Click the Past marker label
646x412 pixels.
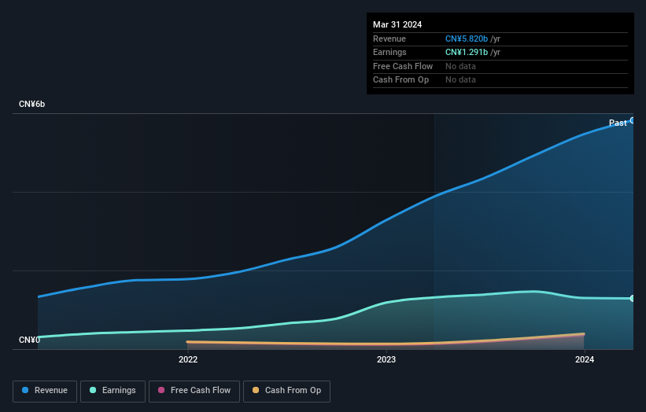(618, 123)
